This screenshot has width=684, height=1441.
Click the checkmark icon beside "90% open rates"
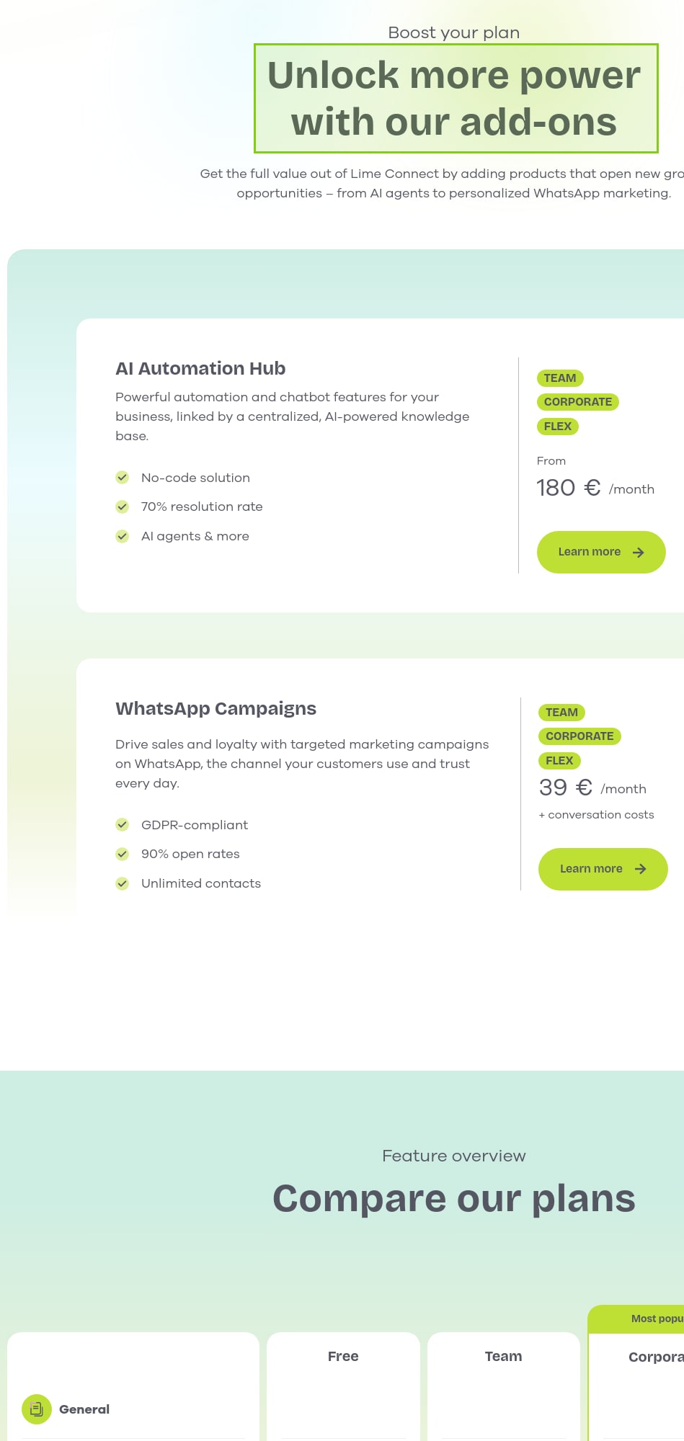123,854
